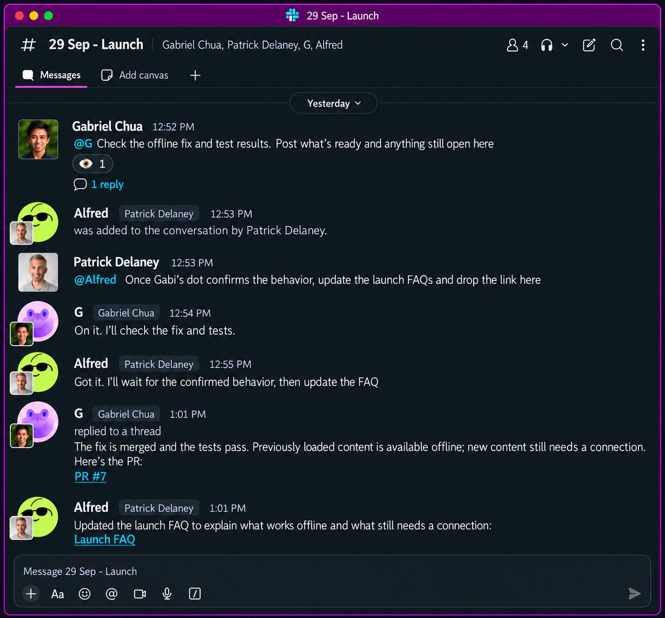The width and height of the screenshot is (665, 618).
Task: Toggle text formatting with the Aa icon
Action: coord(58,594)
